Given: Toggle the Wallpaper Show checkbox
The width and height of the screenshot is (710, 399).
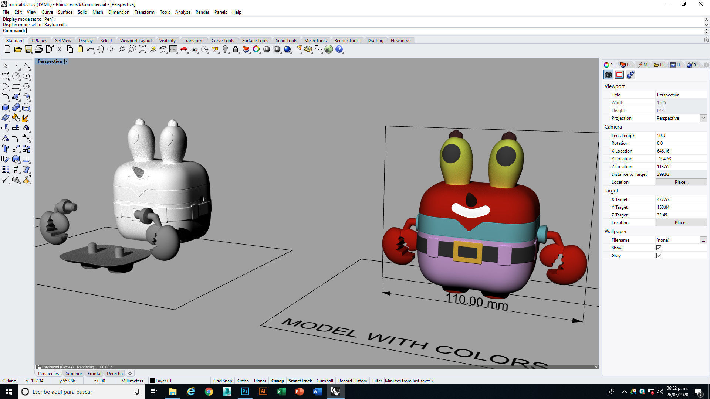Looking at the screenshot, I should (x=659, y=248).
